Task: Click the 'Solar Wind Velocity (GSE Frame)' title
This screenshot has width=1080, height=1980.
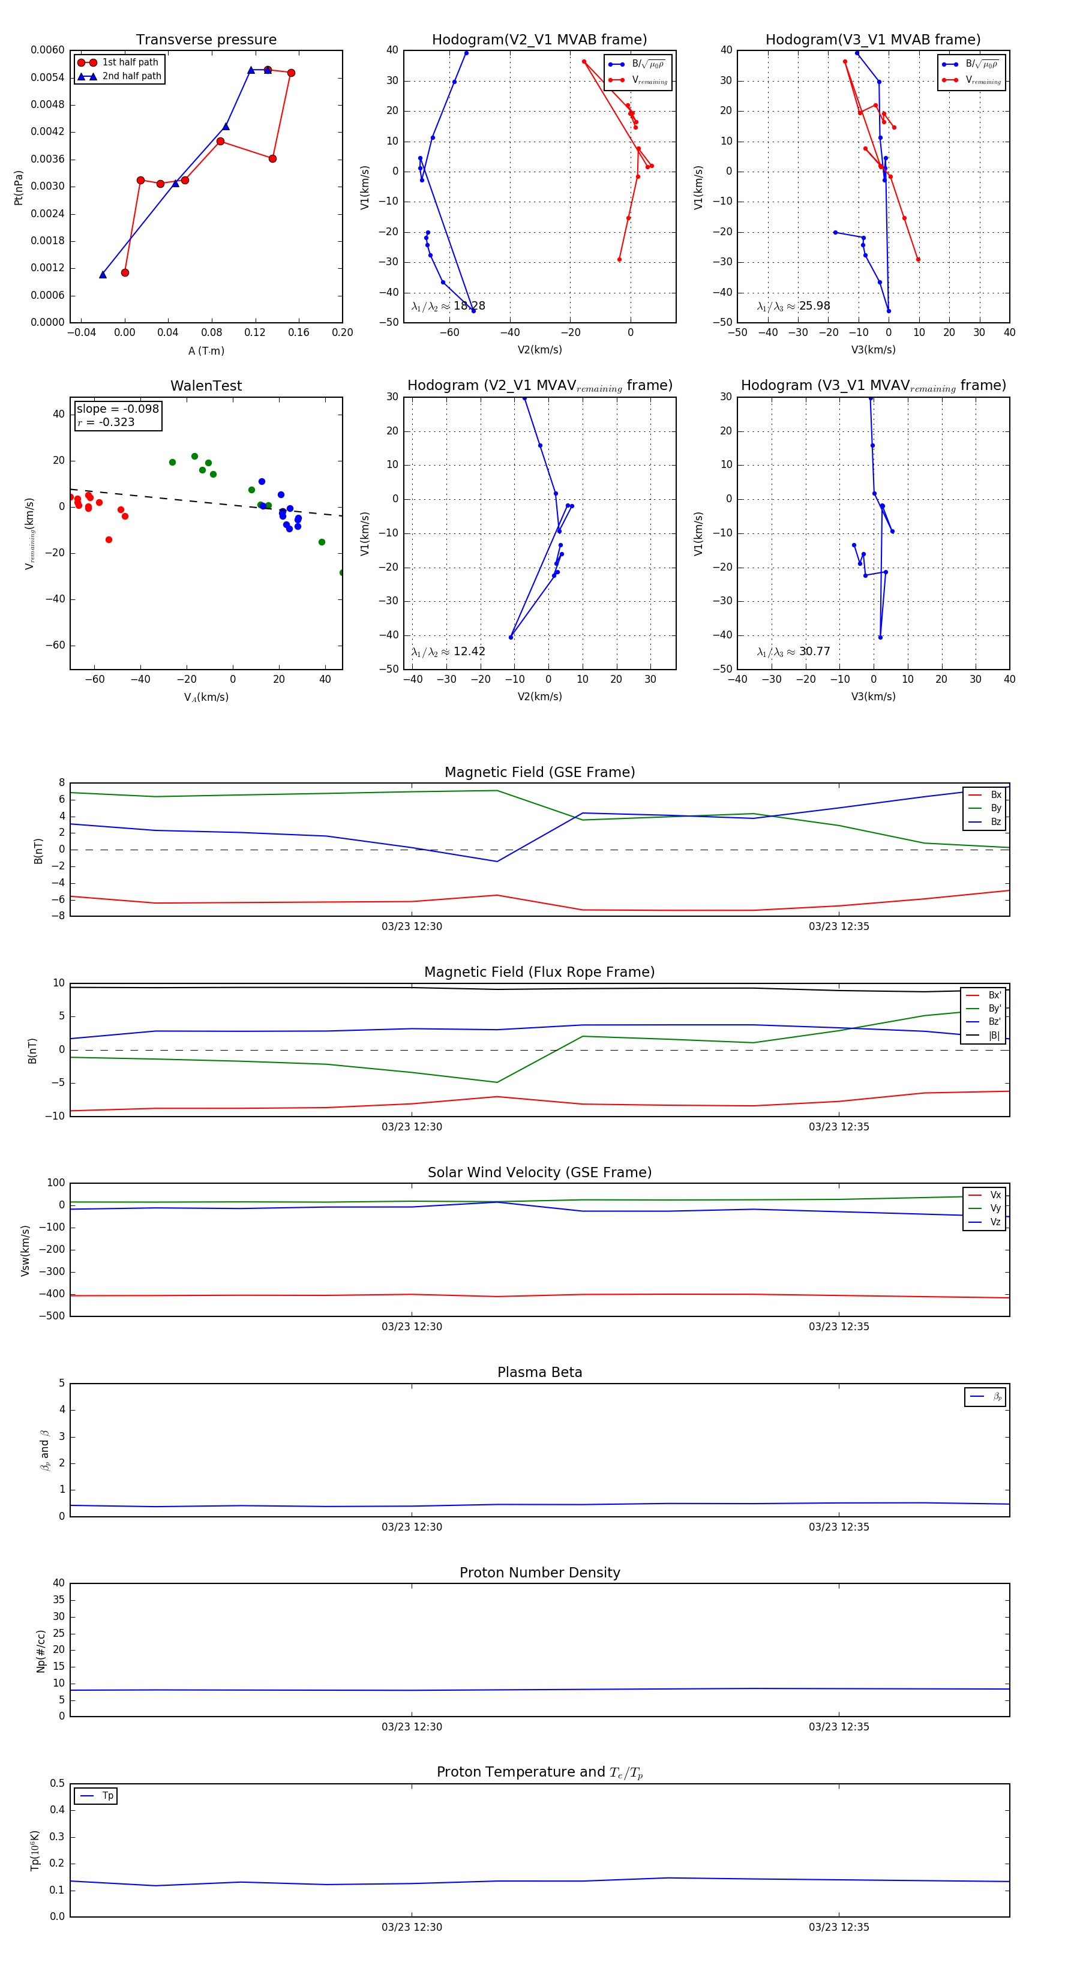Action: tap(539, 1172)
